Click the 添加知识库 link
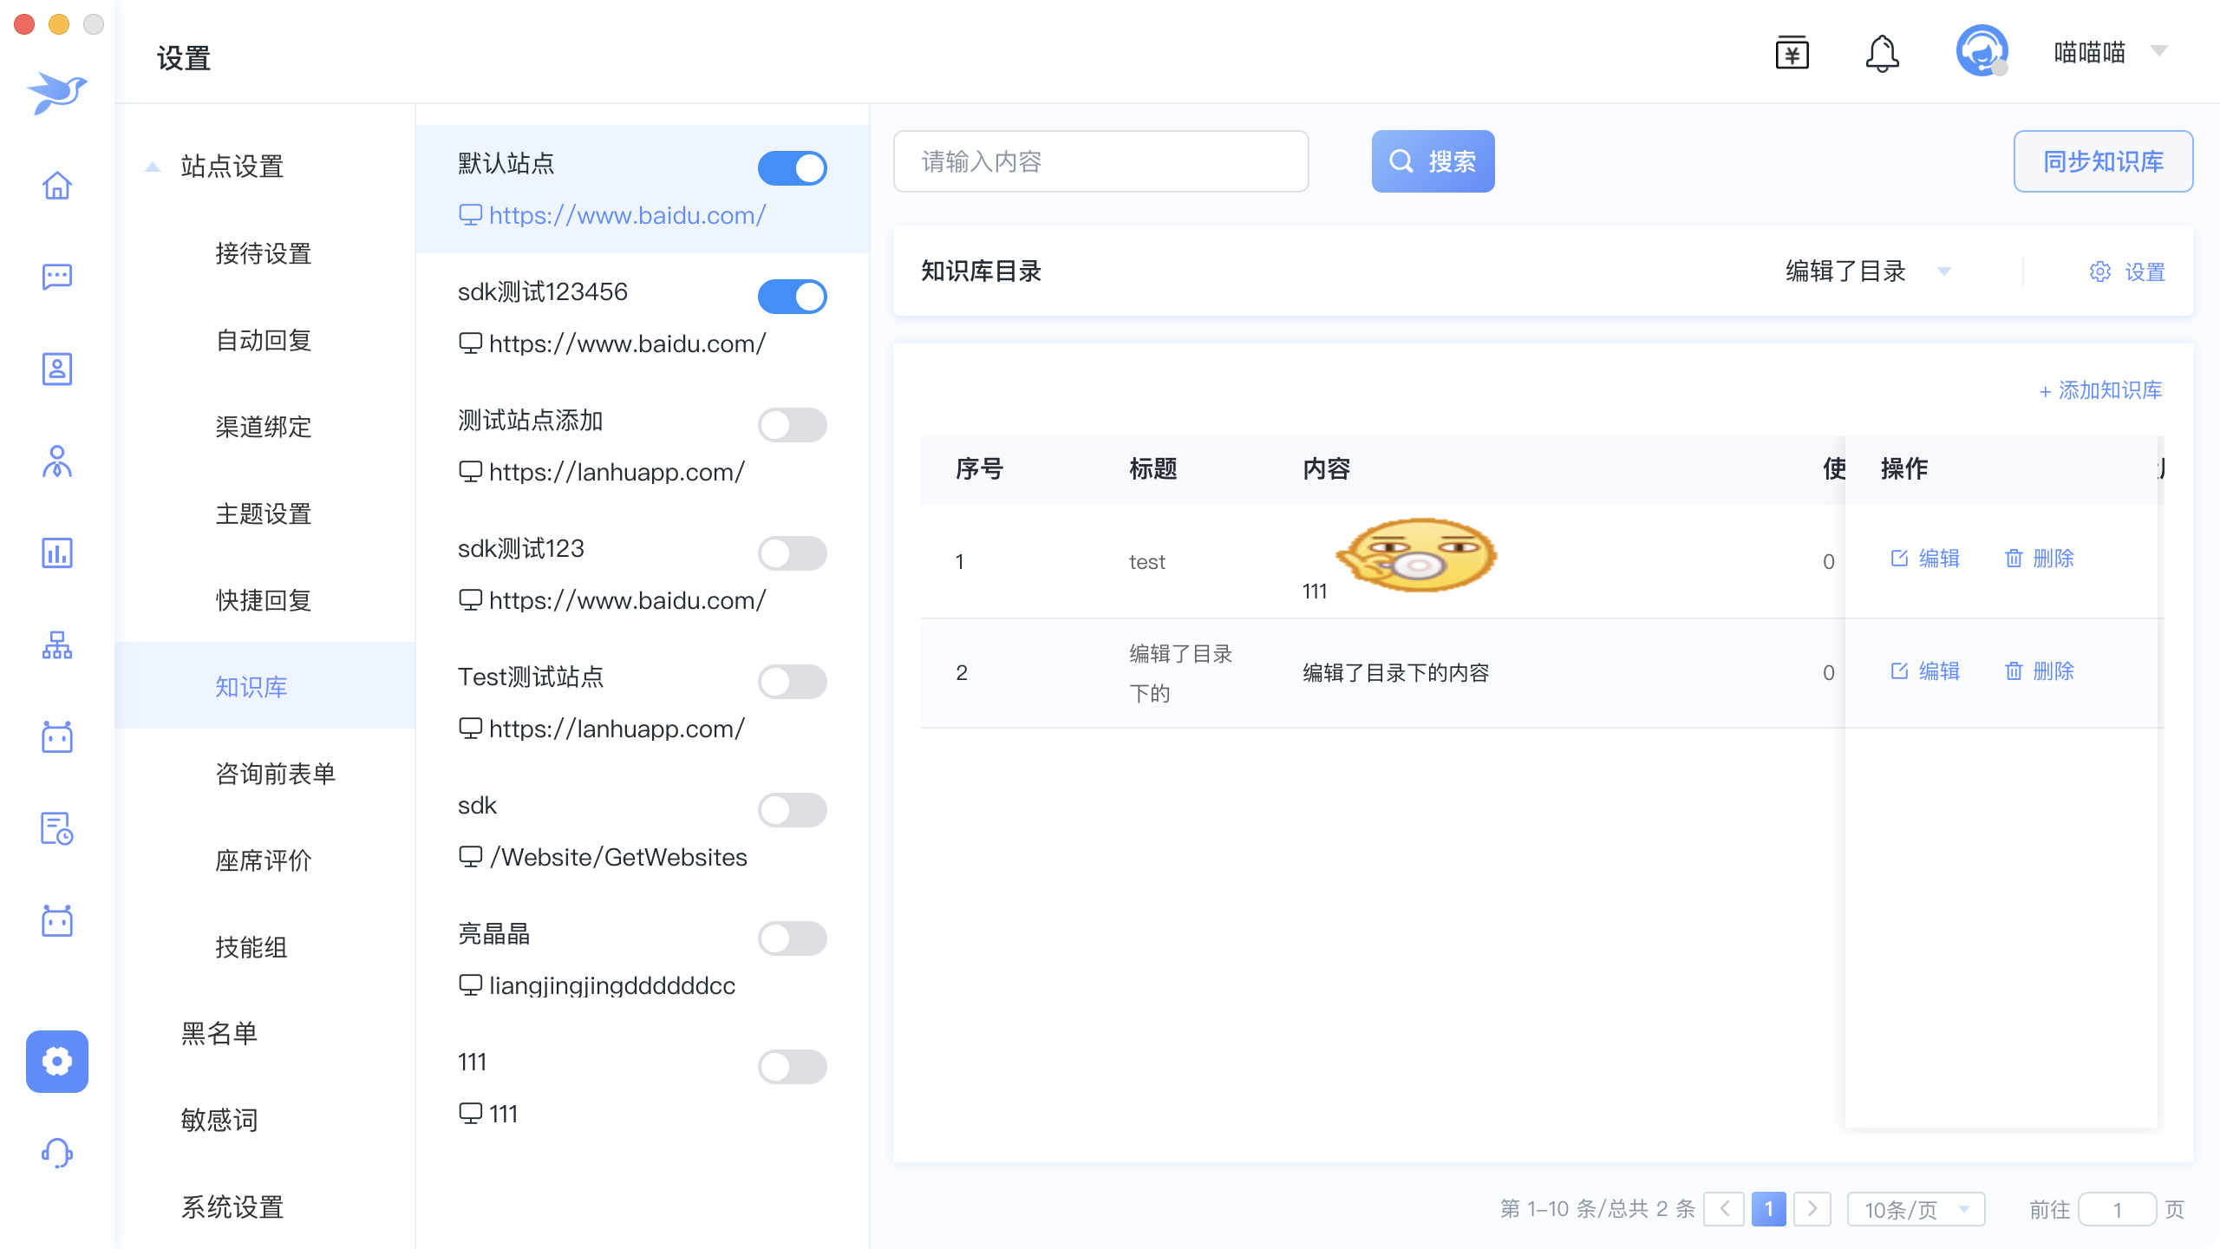 pos(2100,390)
